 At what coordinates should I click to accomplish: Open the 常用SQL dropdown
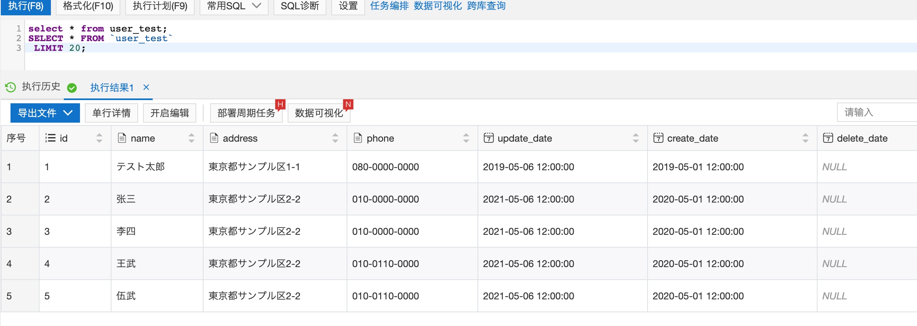[234, 6]
